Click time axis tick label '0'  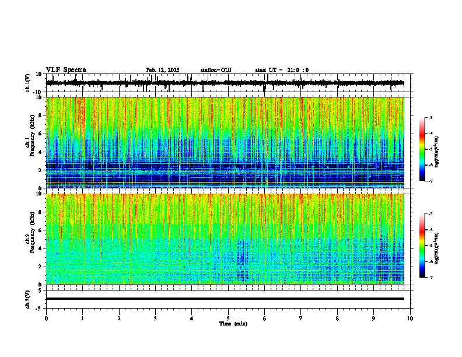pos(46,318)
